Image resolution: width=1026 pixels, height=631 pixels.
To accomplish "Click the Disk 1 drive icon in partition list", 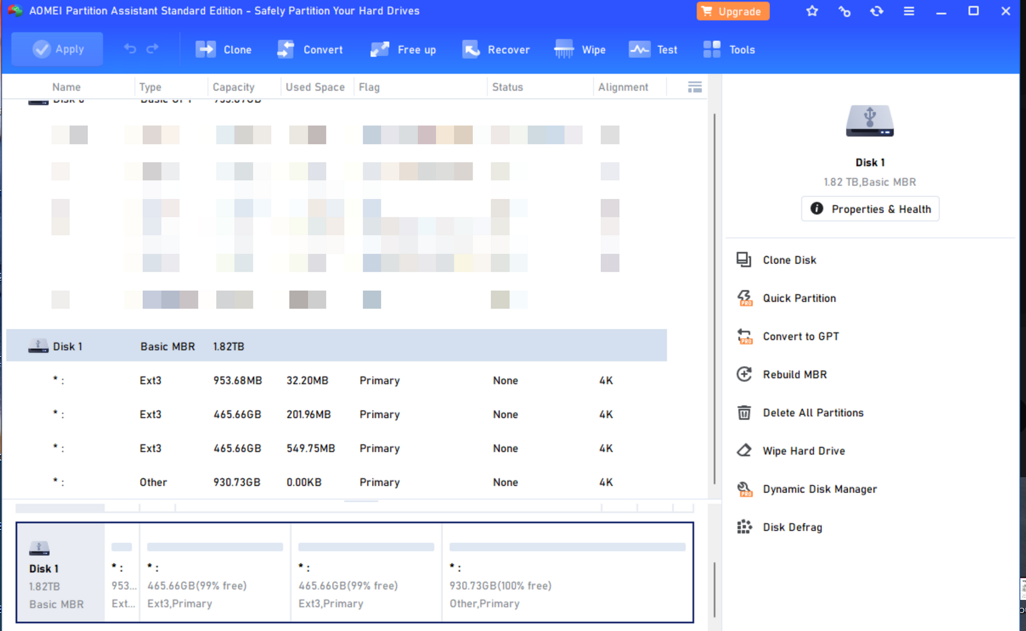I will (x=38, y=346).
